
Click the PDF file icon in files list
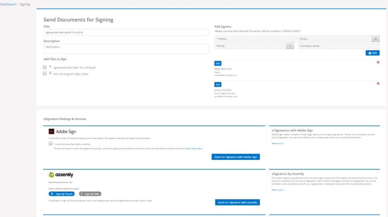[x=50, y=67]
